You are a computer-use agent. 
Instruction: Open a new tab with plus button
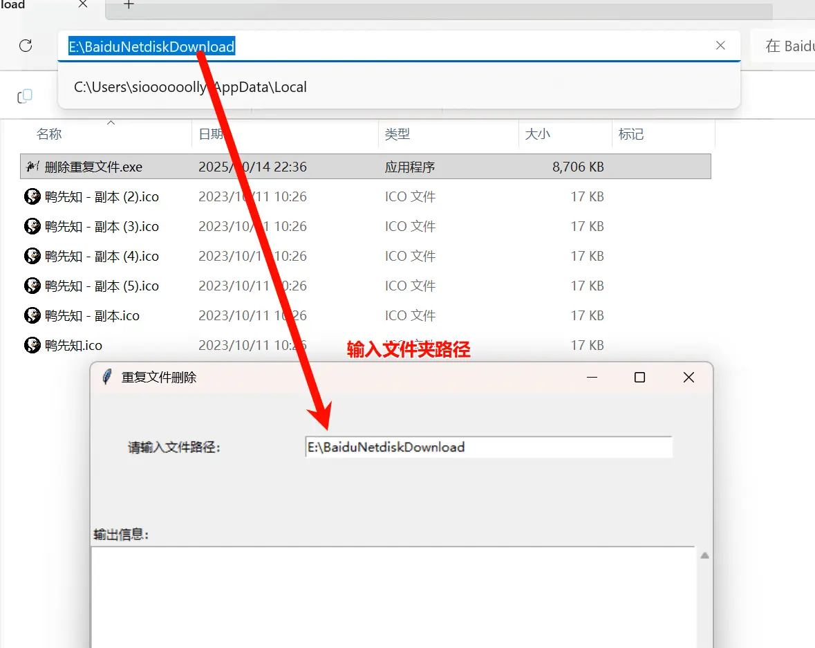[129, 5]
